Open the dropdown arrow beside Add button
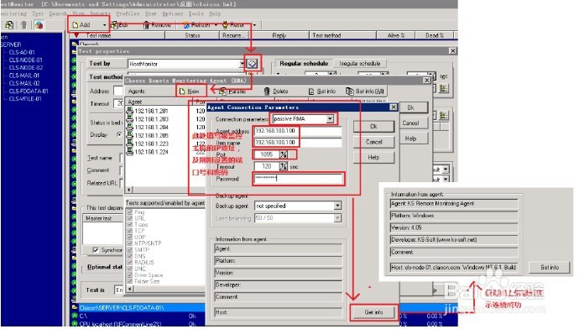The image size is (579, 329). pyautogui.click(x=105, y=25)
